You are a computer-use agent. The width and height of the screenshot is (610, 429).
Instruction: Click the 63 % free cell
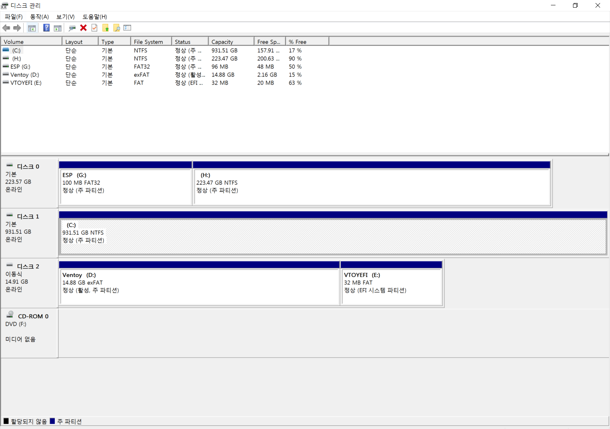pyautogui.click(x=295, y=83)
